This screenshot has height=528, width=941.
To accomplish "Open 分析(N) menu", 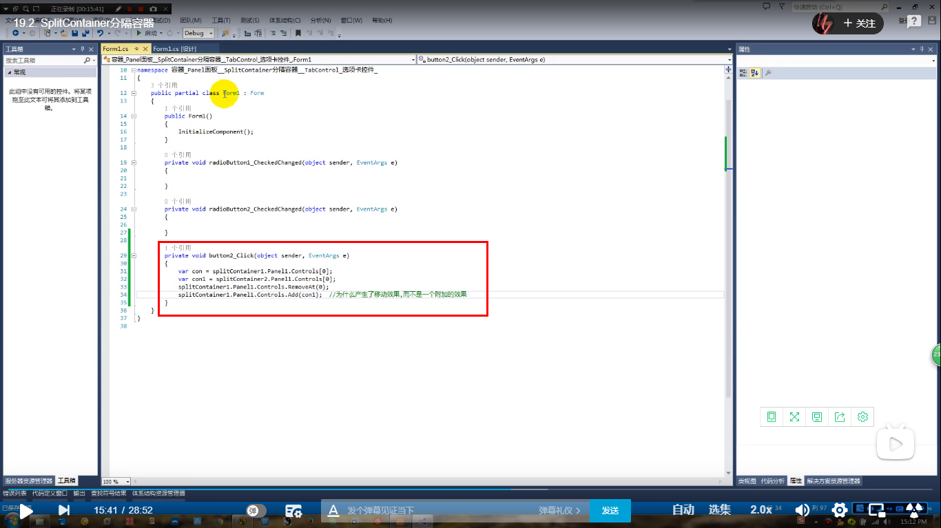I will (320, 21).
